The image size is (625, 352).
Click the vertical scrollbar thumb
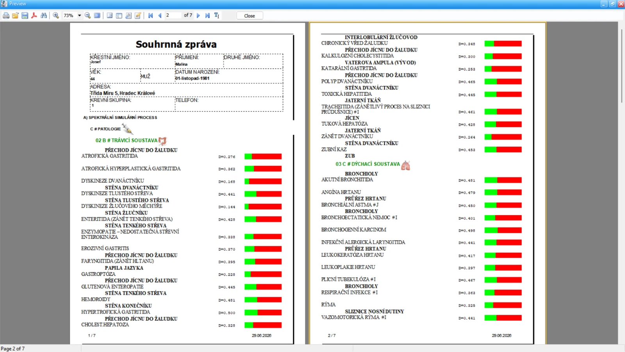pyautogui.click(x=621, y=66)
